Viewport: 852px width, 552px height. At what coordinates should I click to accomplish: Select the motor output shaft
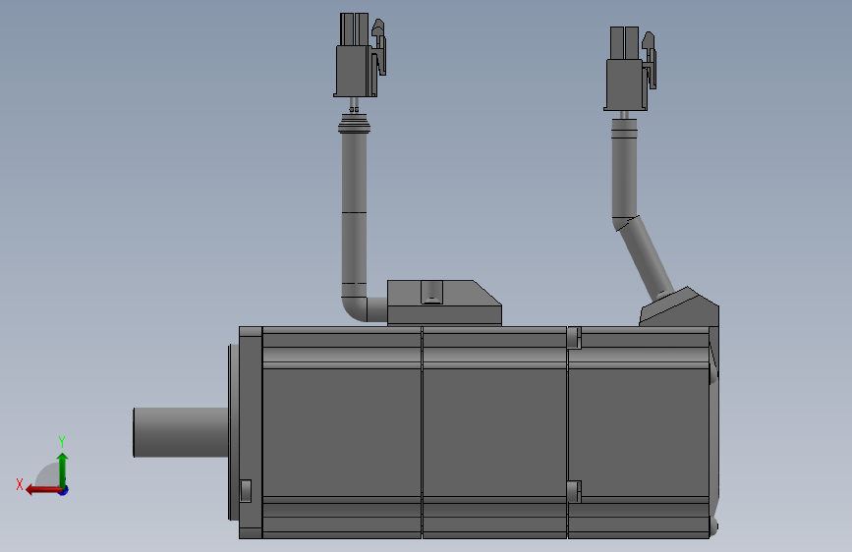click(x=181, y=432)
